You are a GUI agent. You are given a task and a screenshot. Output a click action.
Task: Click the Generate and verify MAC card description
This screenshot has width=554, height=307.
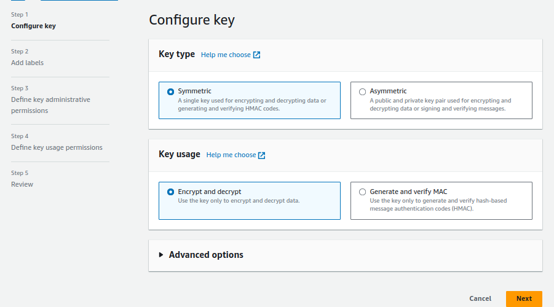click(438, 204)
